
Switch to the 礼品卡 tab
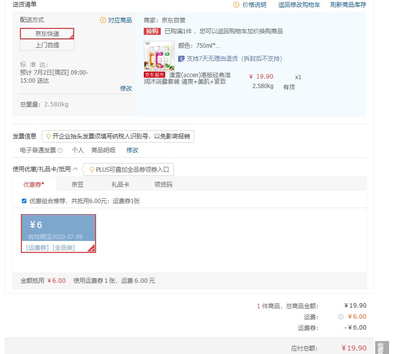120,184
